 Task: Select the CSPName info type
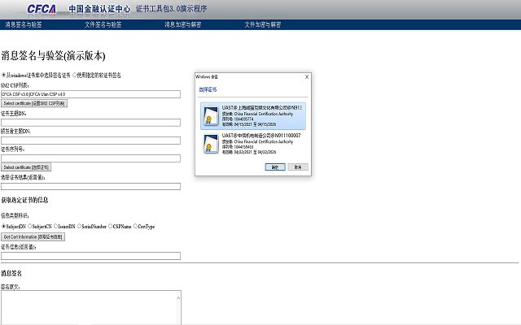pyautogui.click(x=111, y=226)
